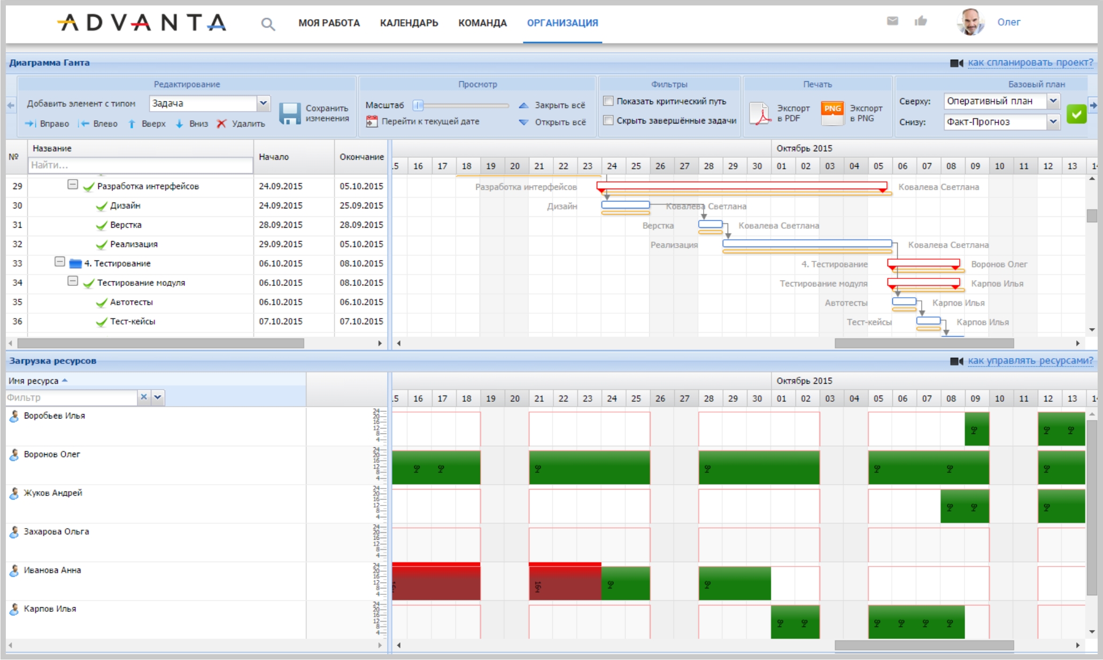Click the Воробьев Илья user icon
The height and width of the screenshot is (660, 1103).
click(14, 416)
